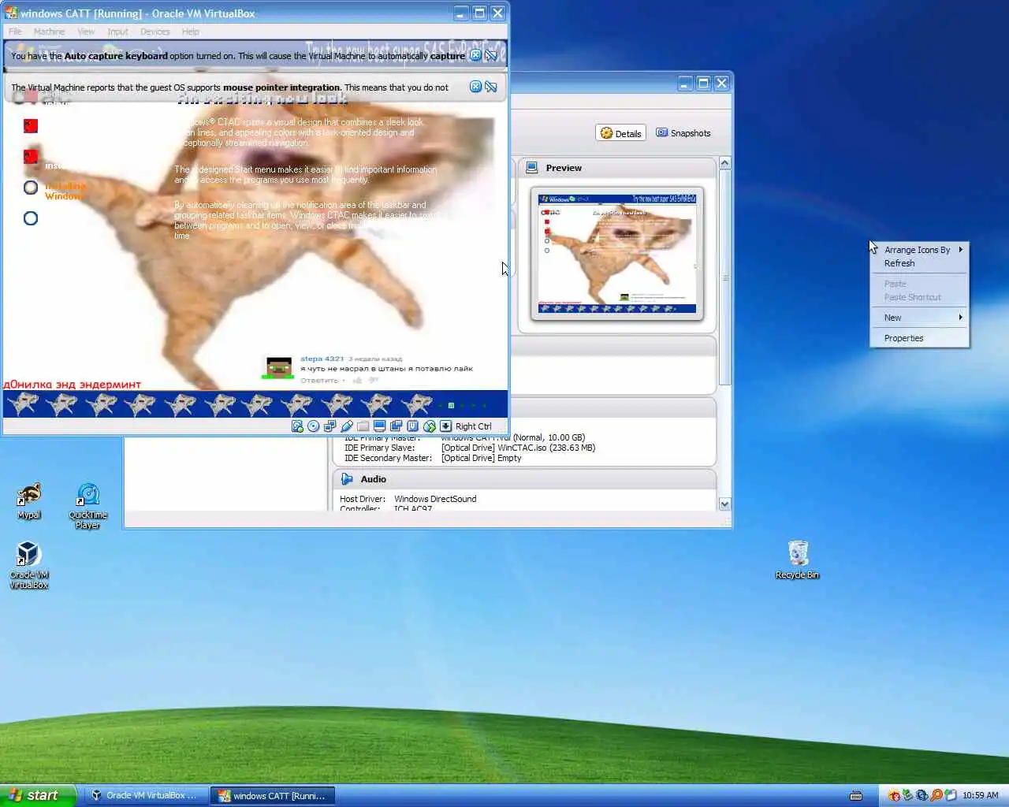Click the first yellow-red tray icon

(x=894, y=795)
